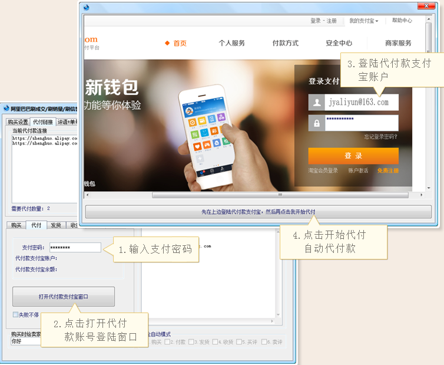
Task: Switch to the 代付链接 tab
Action: click(x=43, y=121)
